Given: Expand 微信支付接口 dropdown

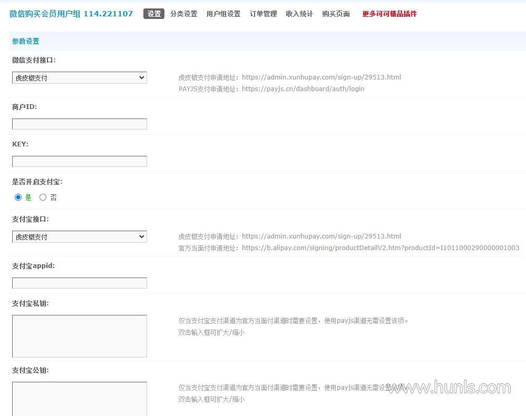Looking at the screenshot, I should pyautogui.click(x=80, y=78).
